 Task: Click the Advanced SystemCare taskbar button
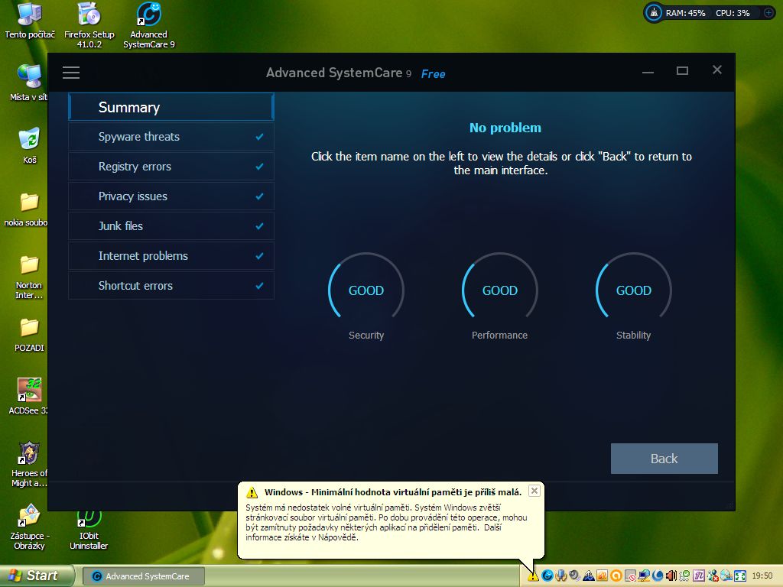(142, 576)
